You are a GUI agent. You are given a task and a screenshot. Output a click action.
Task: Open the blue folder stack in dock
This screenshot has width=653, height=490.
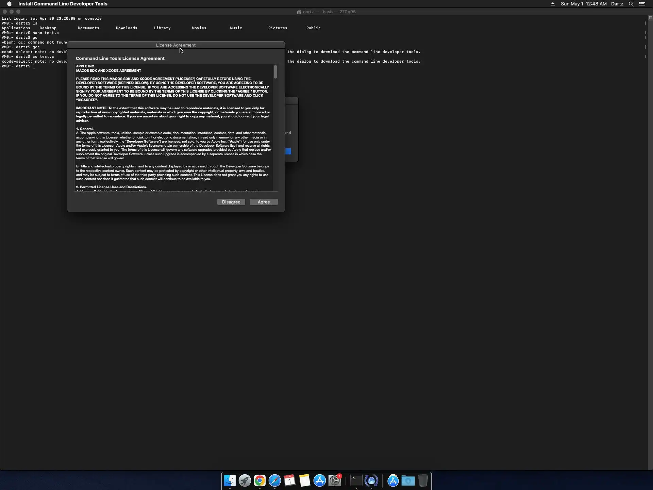408,480
